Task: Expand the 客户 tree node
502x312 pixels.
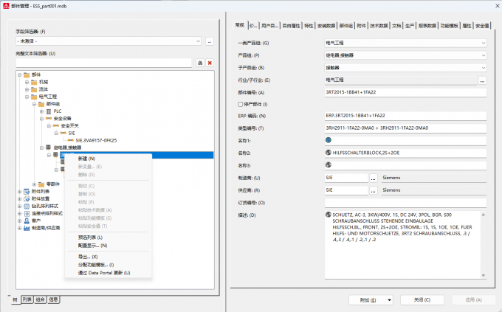Action: tap(19, 221)
